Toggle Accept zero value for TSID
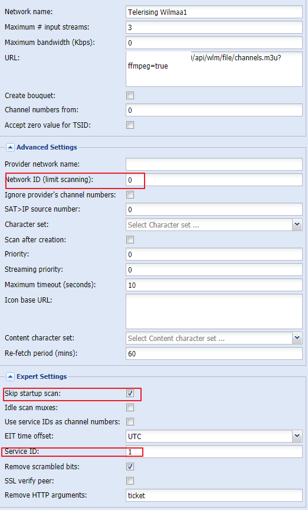The height and width of the screenshot is (510, 308). pyautogui.click(x=130, y=125)
